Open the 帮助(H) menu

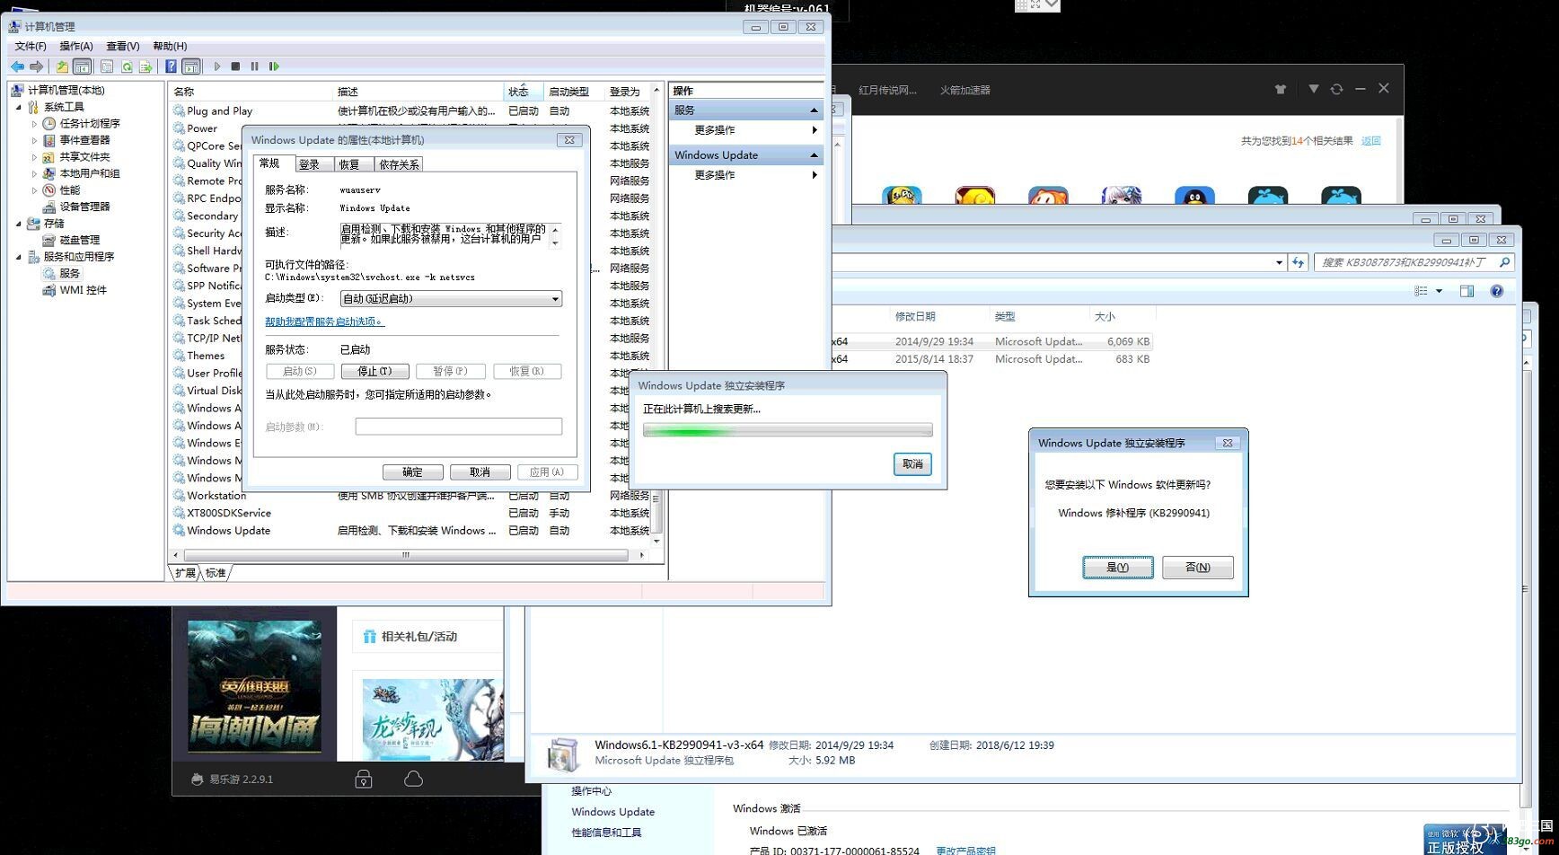click(x=170, y=46)
